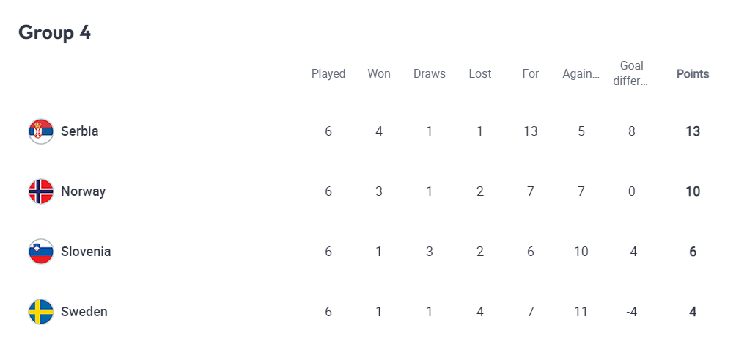The height and width of the screenshot is (358, 747).
Task: Click the Norway flag icon
Action: point(41,191)
